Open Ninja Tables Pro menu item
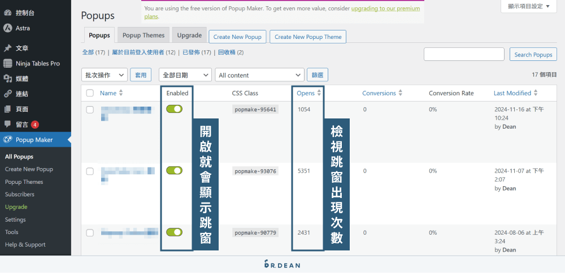The height and width of the screenshot is (273, 565). coord(38,64)
